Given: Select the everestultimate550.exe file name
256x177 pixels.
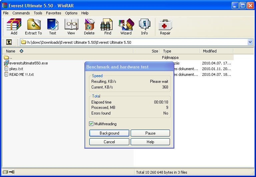Looking at the screenshot, I should point(29,63).
